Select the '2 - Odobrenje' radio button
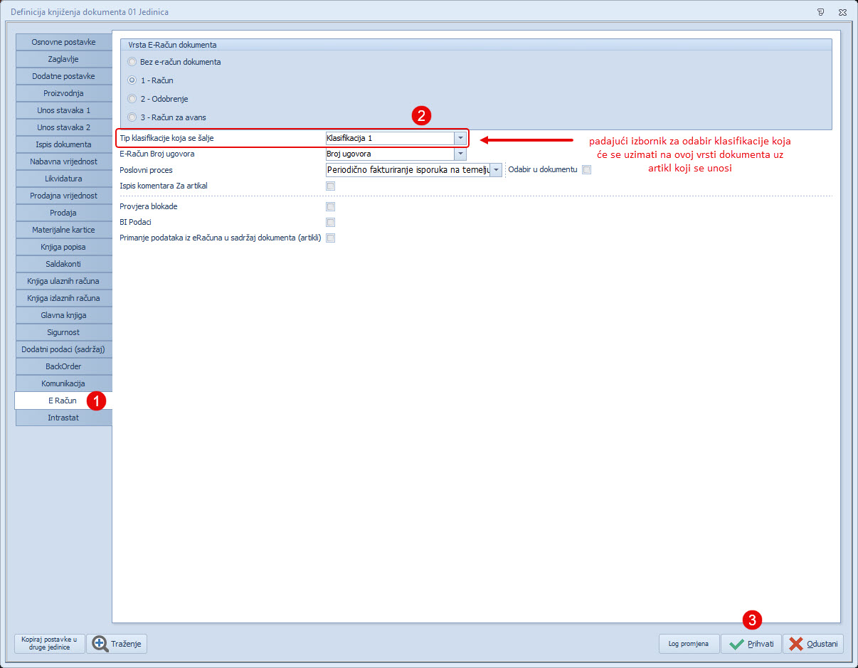Image resolution: width=858 pixels, height=668 pixels. [x=132, y=99]
